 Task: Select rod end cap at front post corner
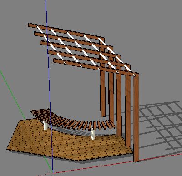point(134,75)
